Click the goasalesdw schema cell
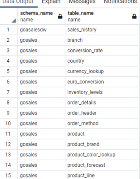The height and width of the screenshot is (179, 140). 41,30
